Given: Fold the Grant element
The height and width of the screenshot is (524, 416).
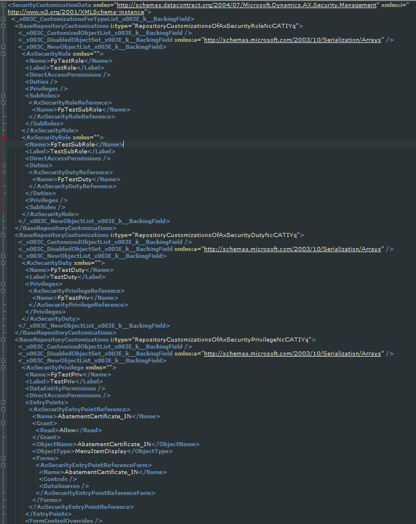Looking at the screenshot, I should pyautogui.click(x=3, y=423).
